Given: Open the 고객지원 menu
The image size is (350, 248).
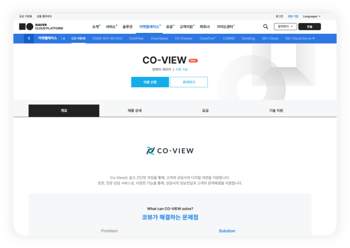Looking at the screenshot, I should [187, 27].
